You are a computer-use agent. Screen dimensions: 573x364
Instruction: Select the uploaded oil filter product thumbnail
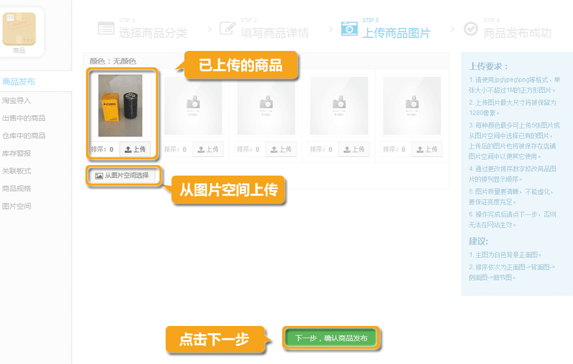point(120,105)
